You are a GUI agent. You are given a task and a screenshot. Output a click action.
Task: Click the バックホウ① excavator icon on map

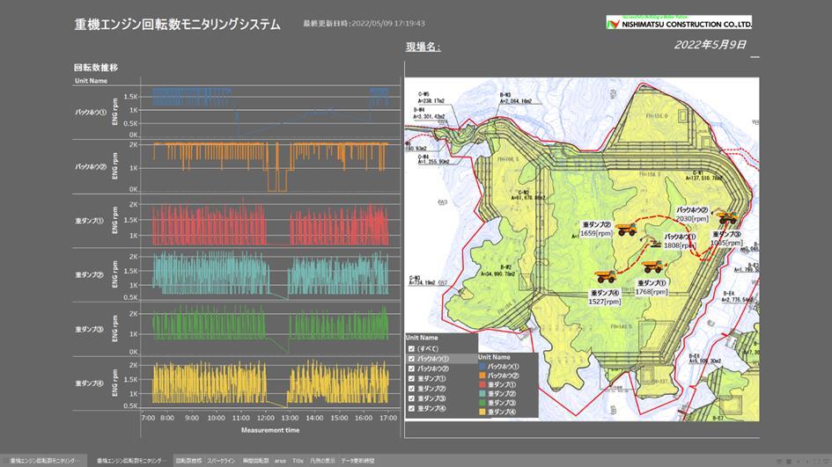[656, 244]
